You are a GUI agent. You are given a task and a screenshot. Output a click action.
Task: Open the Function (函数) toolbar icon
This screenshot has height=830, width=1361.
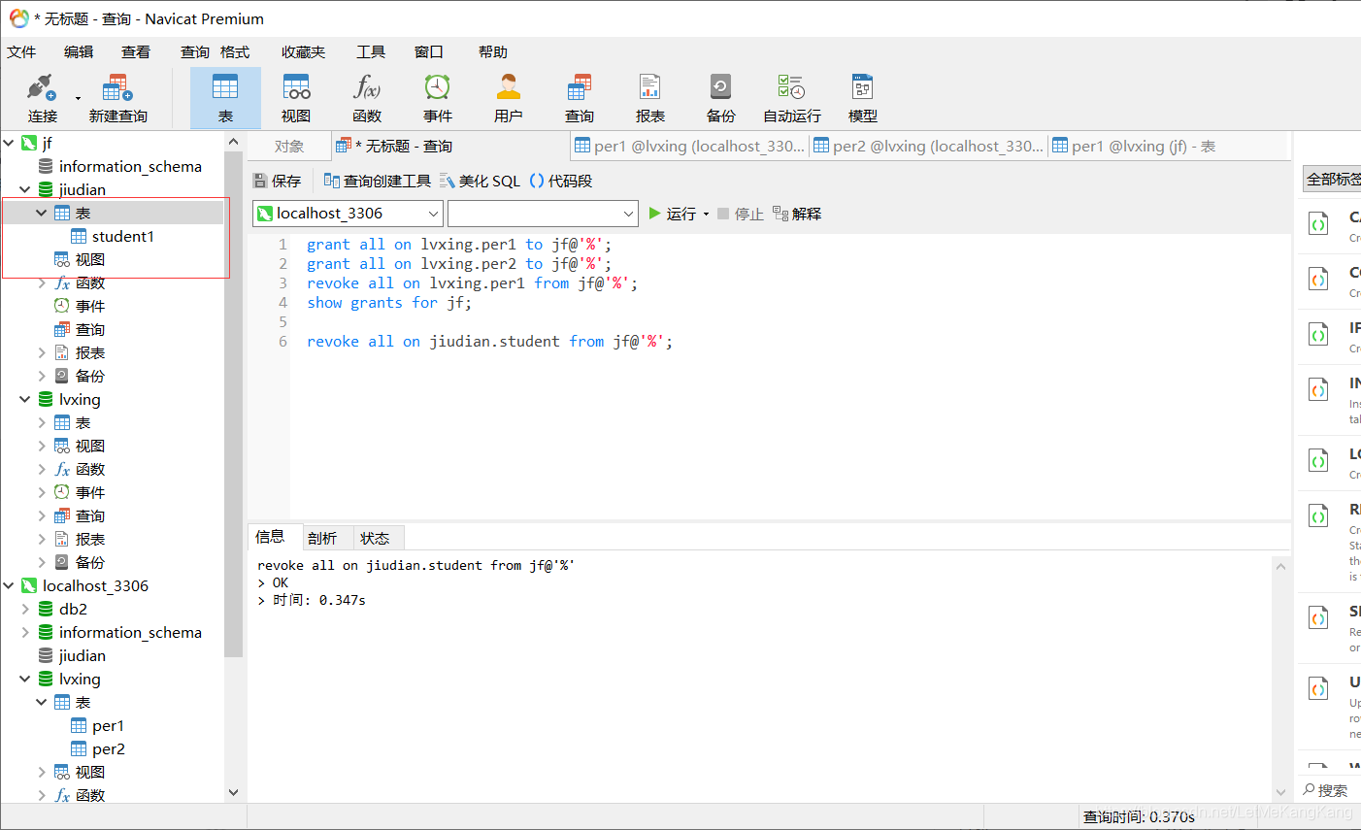click(x=367, y=98)
